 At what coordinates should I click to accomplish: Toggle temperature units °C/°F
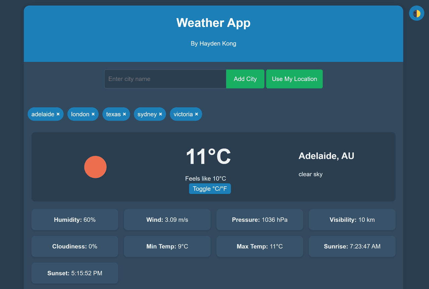click(x=210, y=189)
